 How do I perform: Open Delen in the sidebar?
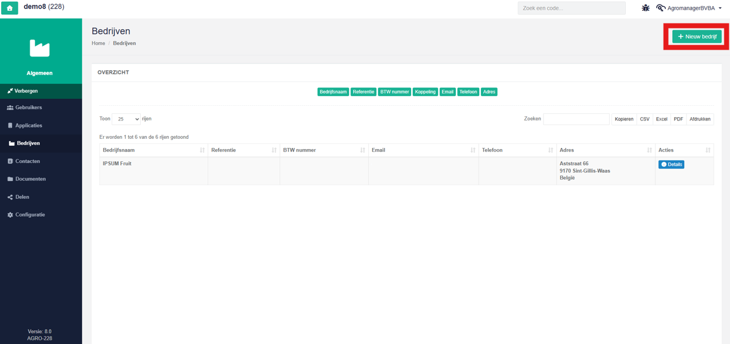click(41, 197)
